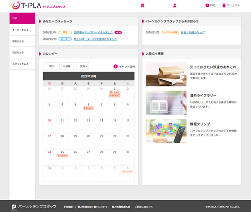This screenshot has width=251, height=212.
Task: Click the building icon in header
Action: pos(143,5)
